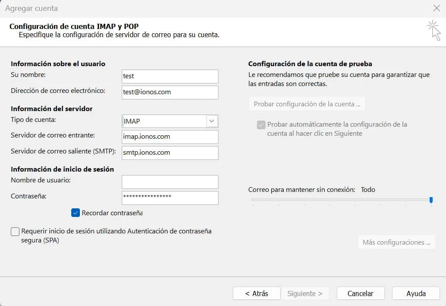446x306 pixels.
Task: Enable 'Requerir inicio de sesión utilizando Autenticación (SPA)'
Action: pos(15,232)
